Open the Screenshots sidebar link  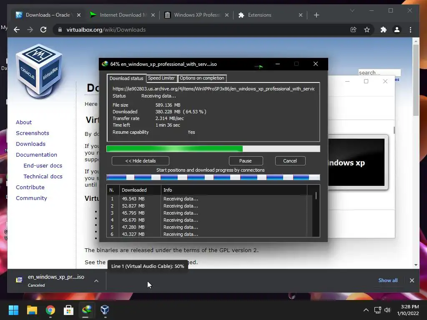coord(33,133)
